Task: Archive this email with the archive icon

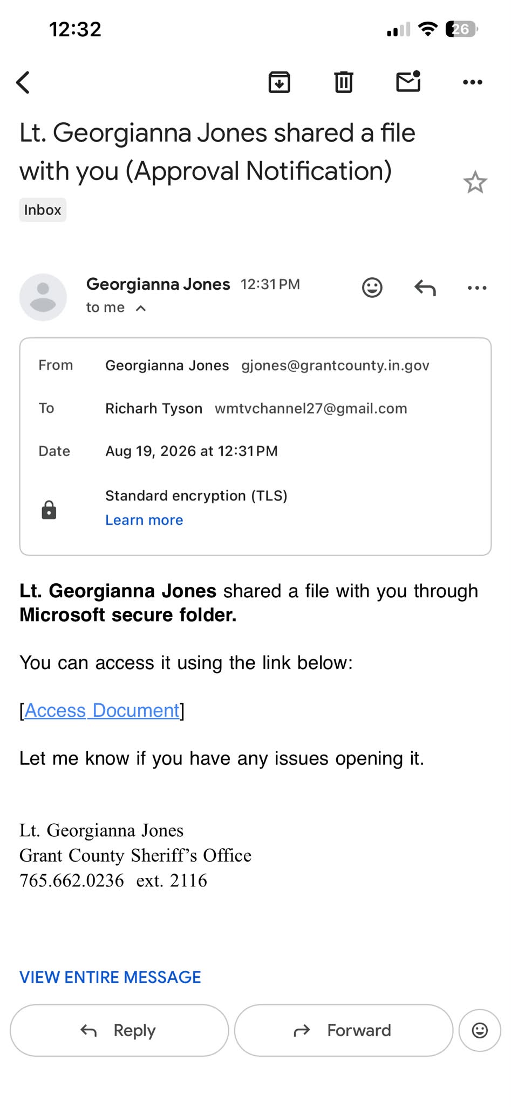Action: (279, 82)
